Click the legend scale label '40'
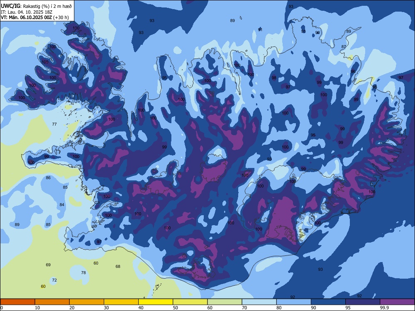415x311 pixels. point(141,308)
